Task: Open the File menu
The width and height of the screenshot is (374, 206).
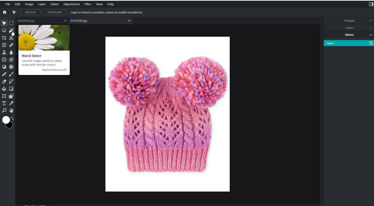Action: (x=8, y=4)
